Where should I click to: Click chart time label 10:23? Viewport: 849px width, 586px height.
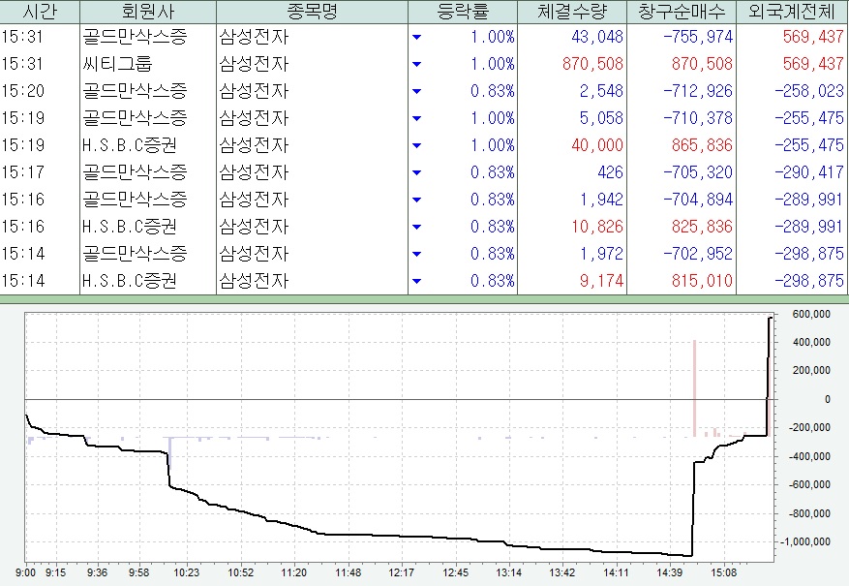(186, 573)
